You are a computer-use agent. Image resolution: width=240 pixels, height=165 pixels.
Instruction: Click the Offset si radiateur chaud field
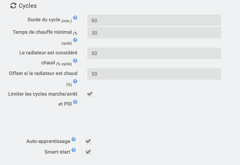(x=154, y=74)
